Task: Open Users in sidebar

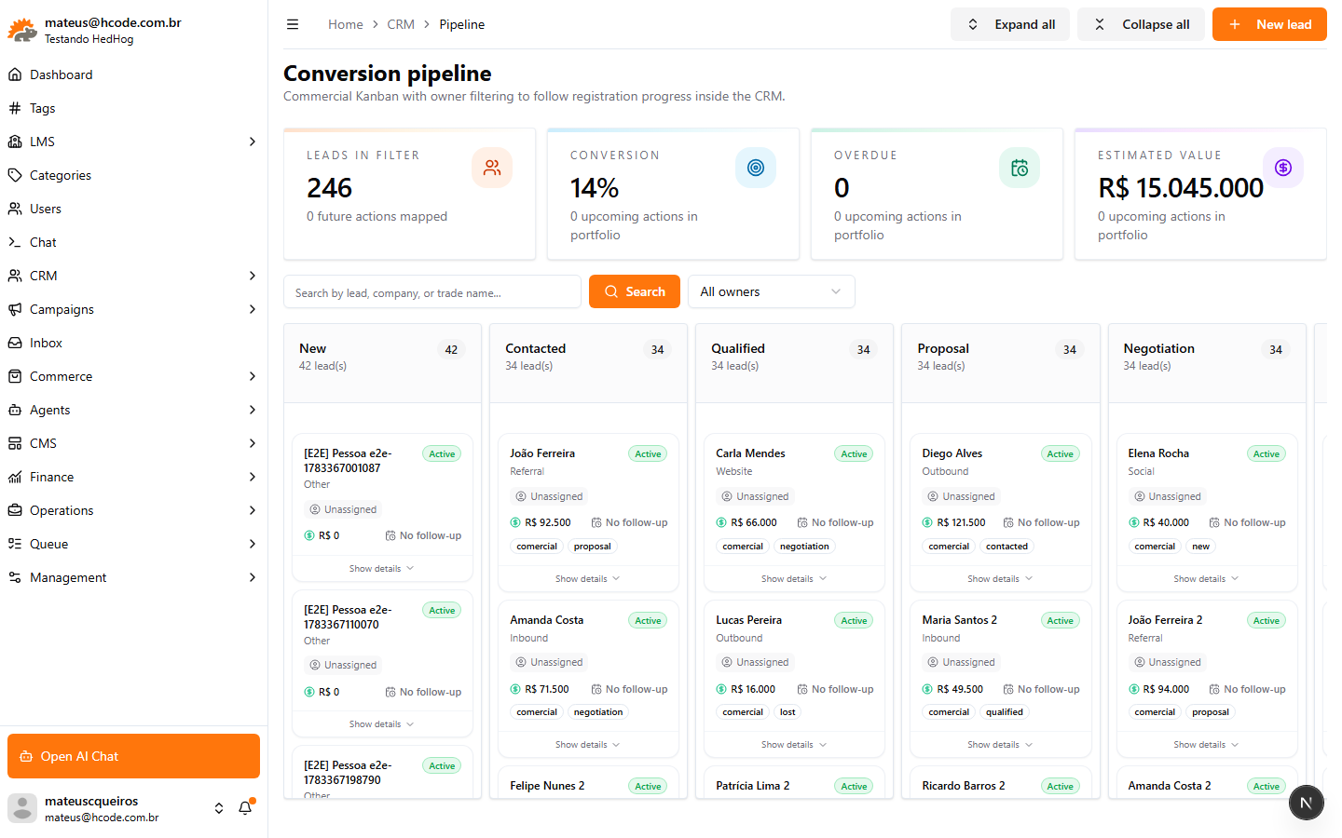Action: coord(133,209)
